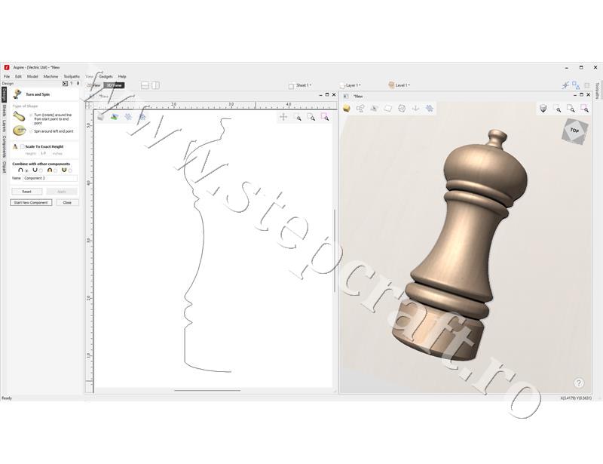Open the Sheet 1 dropdown
Image resolution: width=603 pixels, height=464 pixels.
click(300, 85)
